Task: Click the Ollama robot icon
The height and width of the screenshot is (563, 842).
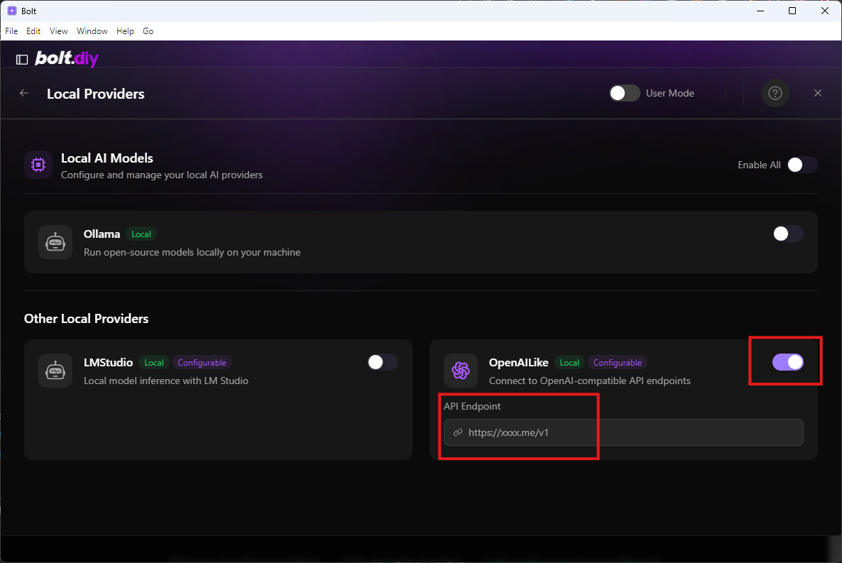Action: [x=55, y=242]
